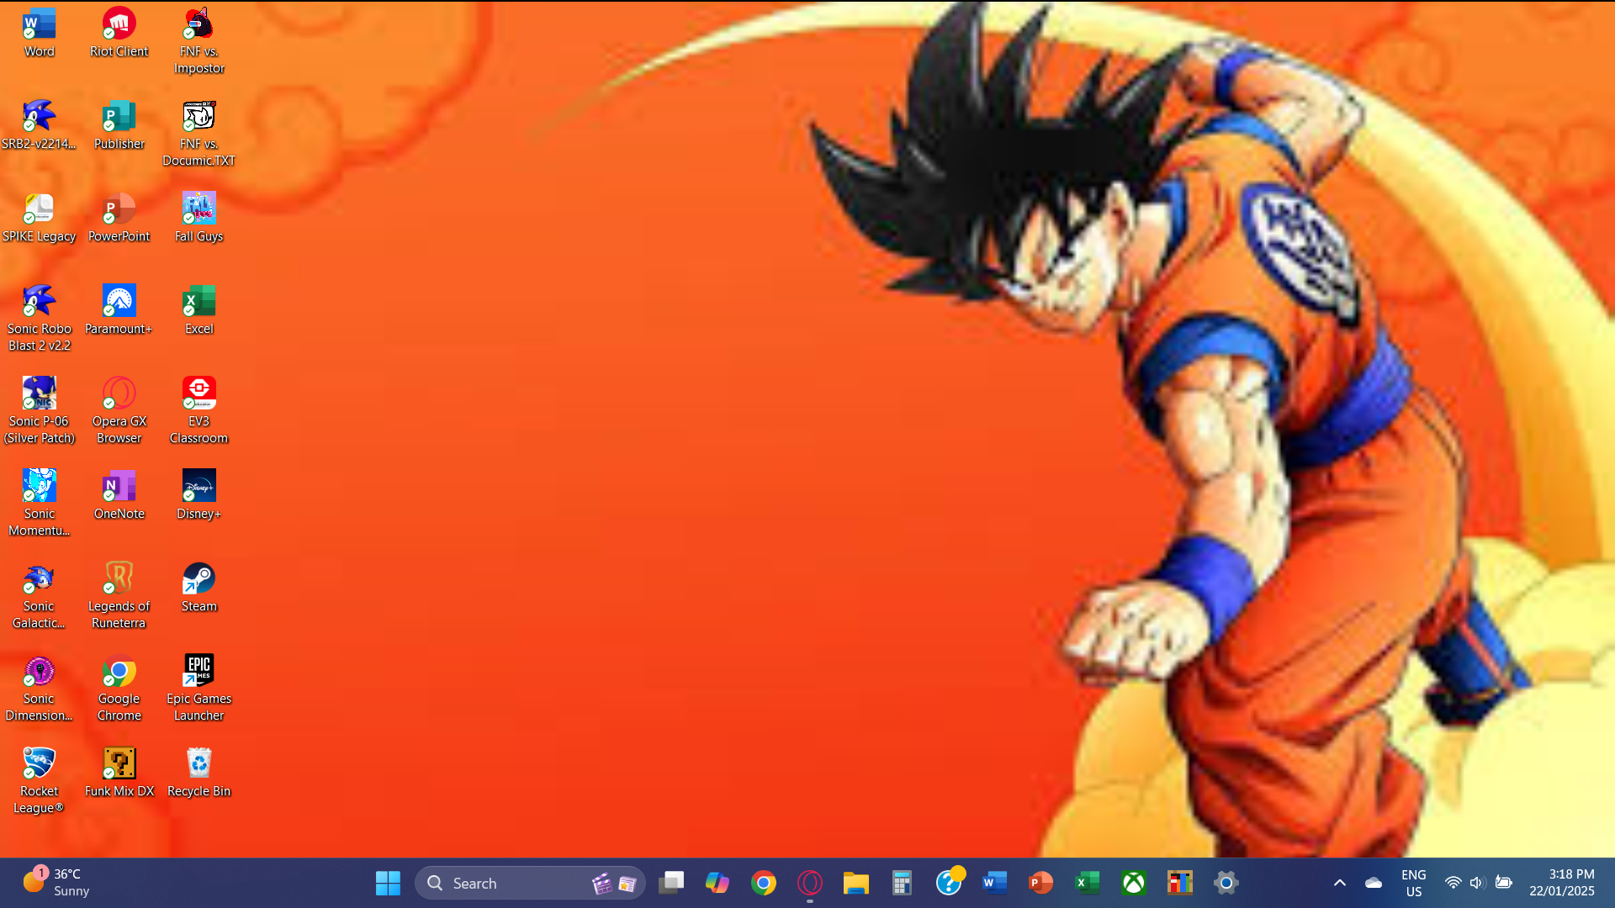Select the Legends of Runeterra icon

(x=119, y=597)
